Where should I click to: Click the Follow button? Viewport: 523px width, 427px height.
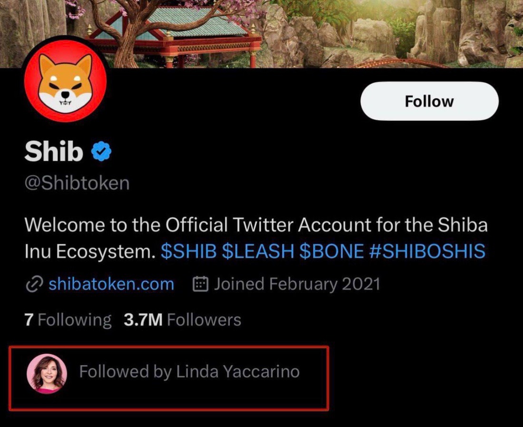(429, 101)
